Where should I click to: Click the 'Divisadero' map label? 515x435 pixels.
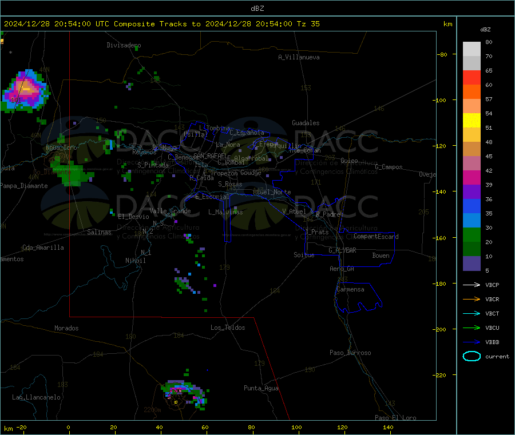coord(124,45)
